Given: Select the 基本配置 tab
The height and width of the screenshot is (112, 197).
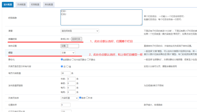Looking at the screenshot, I should [x=8, y=4].
